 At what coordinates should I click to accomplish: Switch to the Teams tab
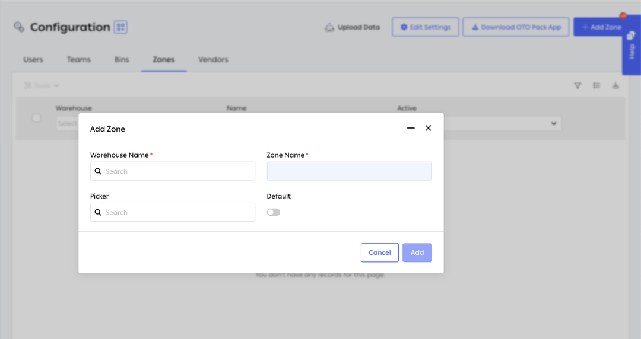click(x=79, y=60)
